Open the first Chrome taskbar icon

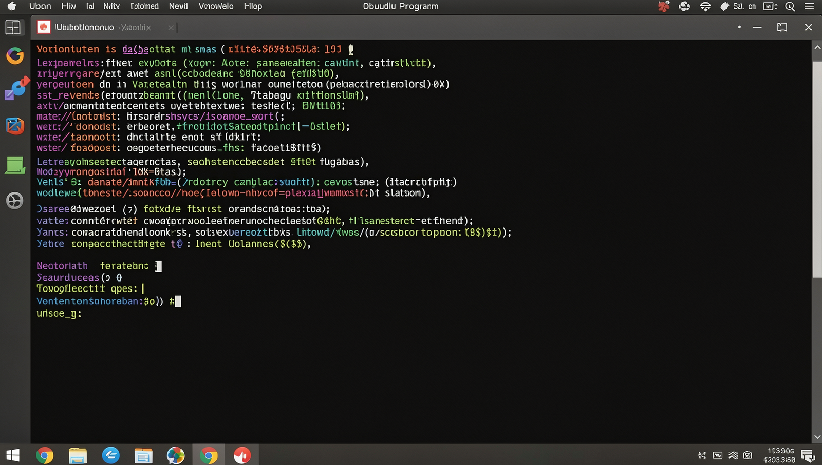(45, 455)
